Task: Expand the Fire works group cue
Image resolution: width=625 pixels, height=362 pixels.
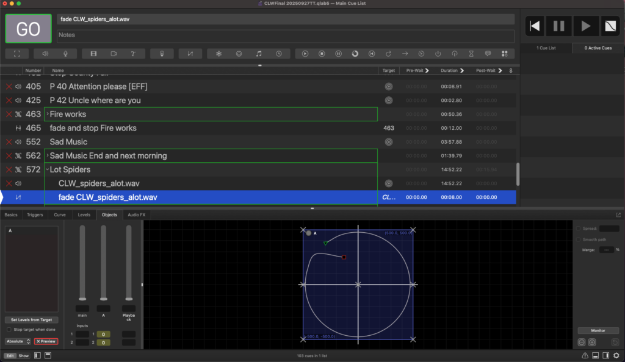Action: click(x=48, y=114)
